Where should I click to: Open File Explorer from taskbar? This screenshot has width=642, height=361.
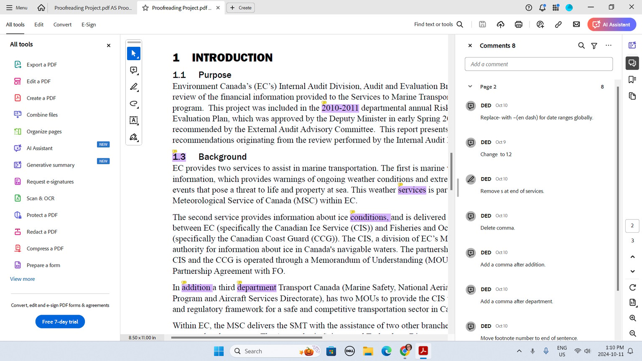coord(368,351)
